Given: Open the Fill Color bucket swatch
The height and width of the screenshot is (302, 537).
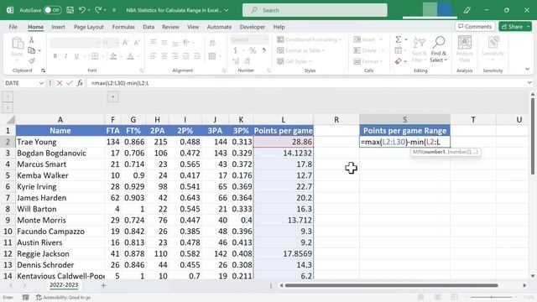Looking at the screenshot, I should coord(113,56).
